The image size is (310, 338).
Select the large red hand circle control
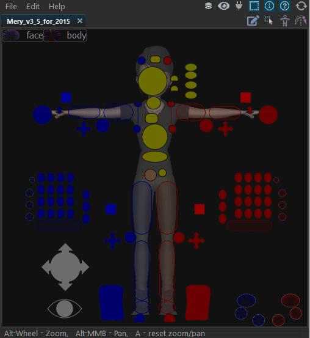pyautogui.click(x=269, y=115)
